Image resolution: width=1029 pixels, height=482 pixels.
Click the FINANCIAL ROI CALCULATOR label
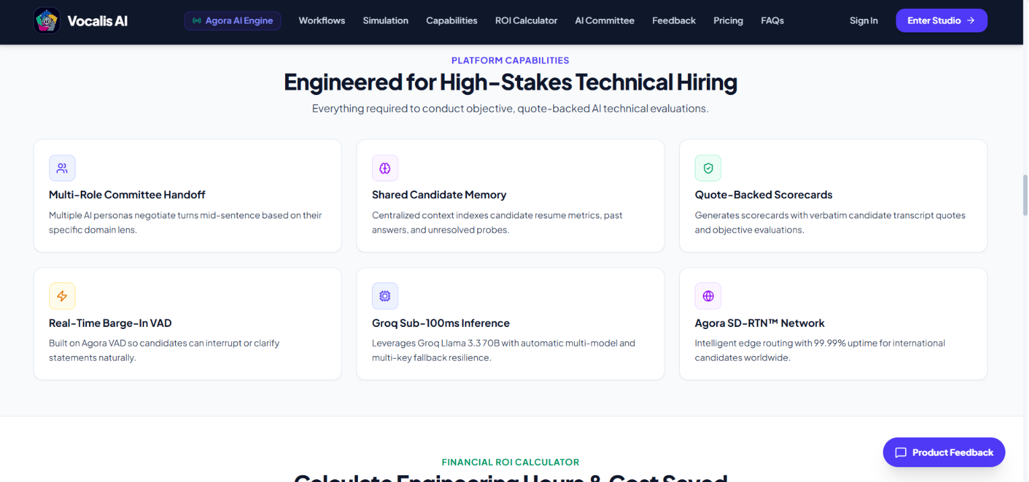tap(510, 462)
